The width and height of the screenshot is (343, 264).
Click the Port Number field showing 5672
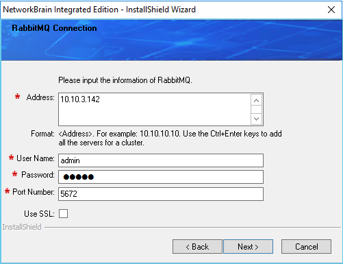(161, 194)
